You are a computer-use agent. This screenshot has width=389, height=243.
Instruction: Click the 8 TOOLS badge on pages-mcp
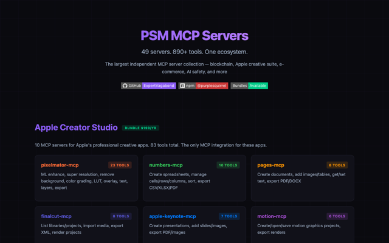point(337,165)
